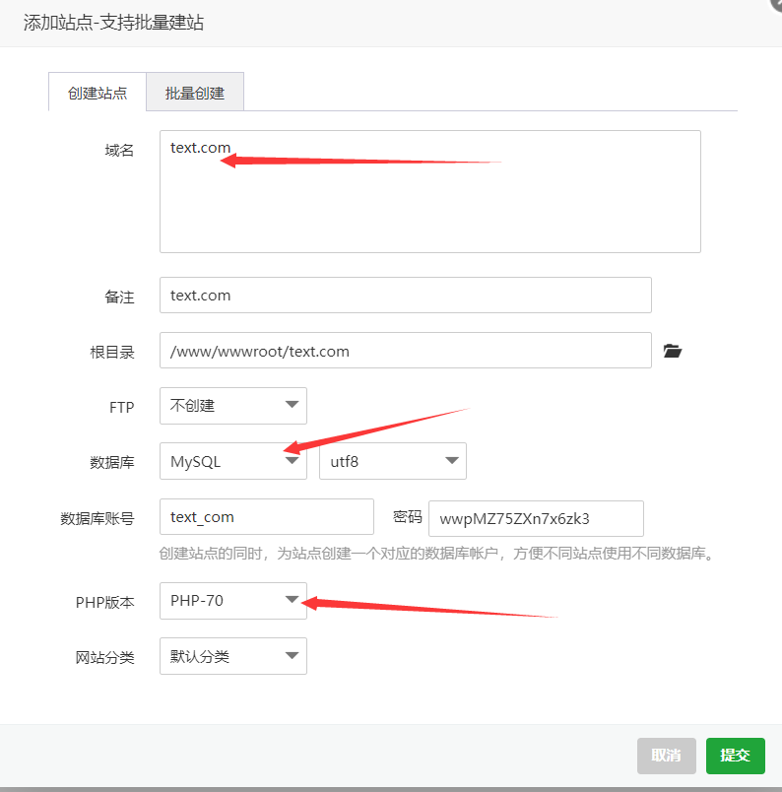782x792 pixels.
Task: Click the 添加站点-支持批量建站 dialog title
Action: (113, 23)
